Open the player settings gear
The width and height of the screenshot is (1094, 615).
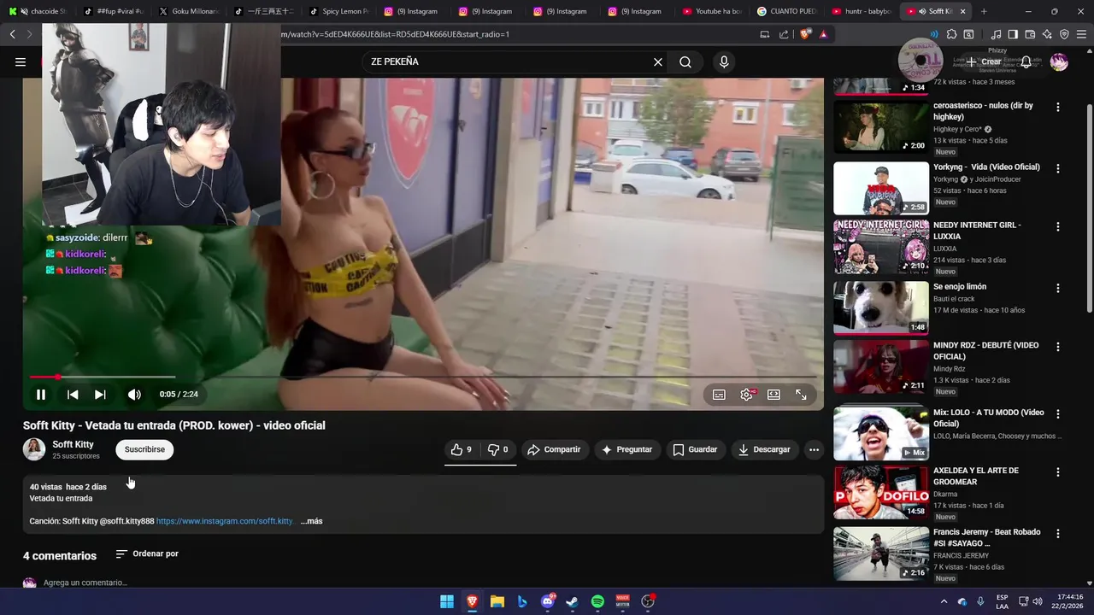747,395
